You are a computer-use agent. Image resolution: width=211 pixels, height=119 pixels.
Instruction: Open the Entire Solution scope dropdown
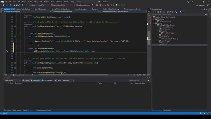tap(13, 81)
